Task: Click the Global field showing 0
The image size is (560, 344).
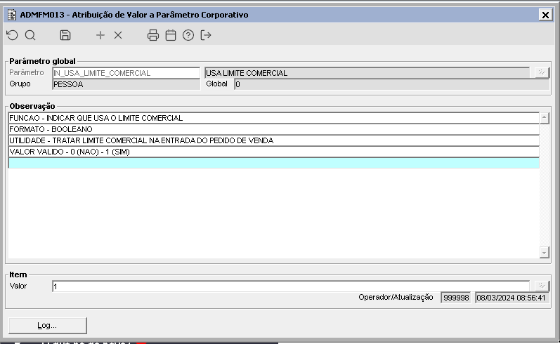Action: (392, 84)
